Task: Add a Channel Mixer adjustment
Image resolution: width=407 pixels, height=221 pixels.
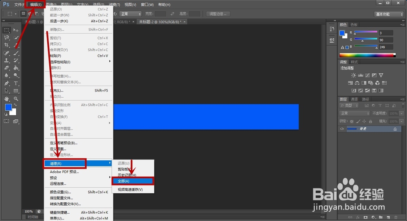Action: (x=377, y=83)
